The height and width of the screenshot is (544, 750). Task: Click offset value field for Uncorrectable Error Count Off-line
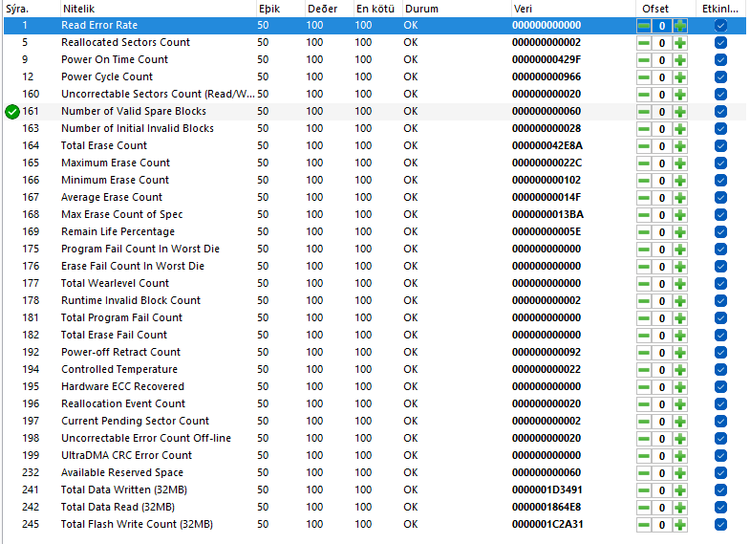pos(662,439)
